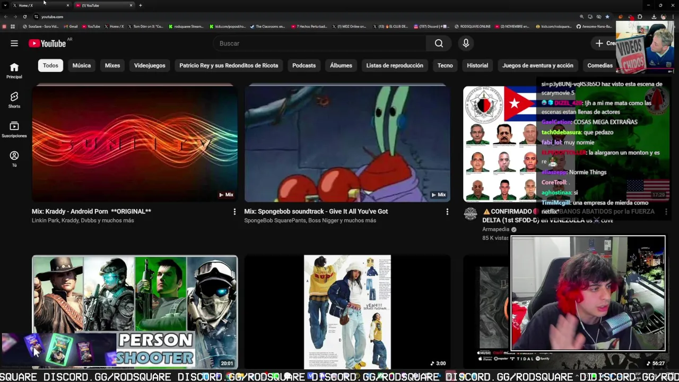
Task: Open the SoraSave bookmark
Action: [40, 27]
